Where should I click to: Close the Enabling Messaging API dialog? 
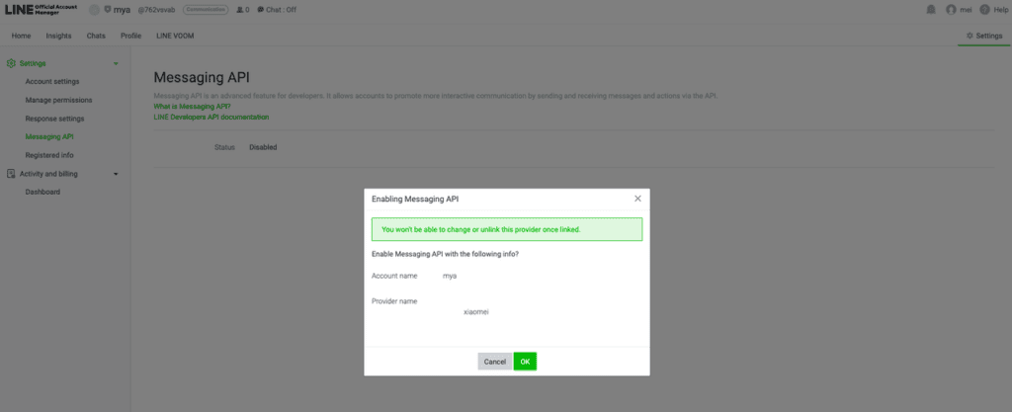tap(637, 199)
